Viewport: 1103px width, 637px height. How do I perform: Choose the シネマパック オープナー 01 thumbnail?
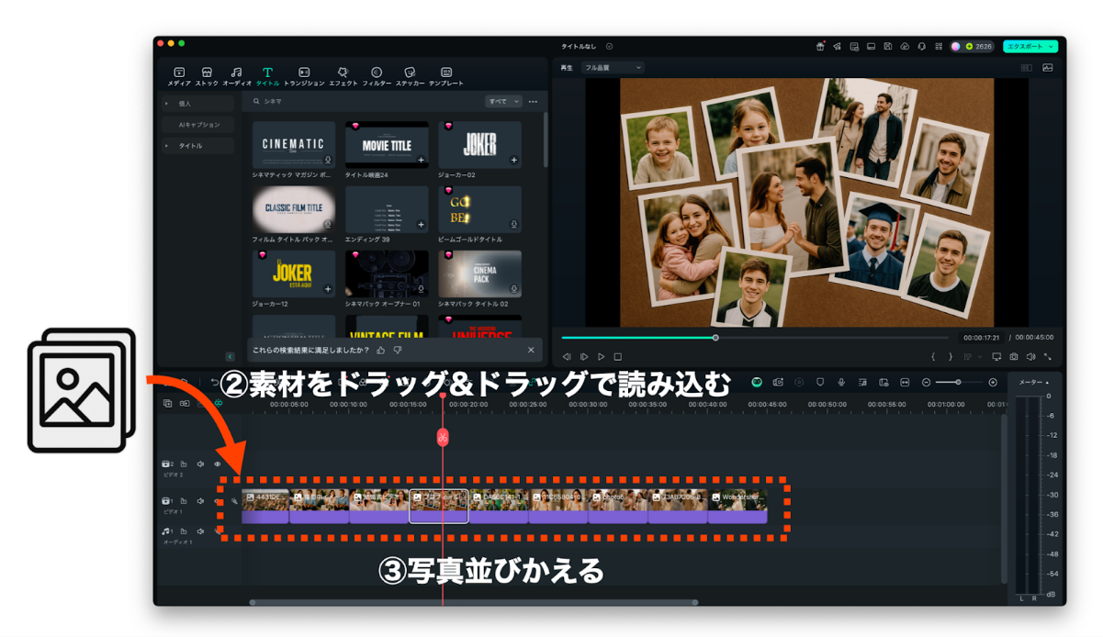pos(387,274)
